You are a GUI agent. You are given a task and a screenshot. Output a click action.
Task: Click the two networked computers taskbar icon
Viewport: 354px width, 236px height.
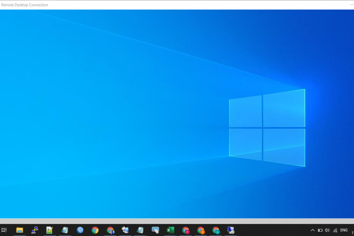[34, 230]
